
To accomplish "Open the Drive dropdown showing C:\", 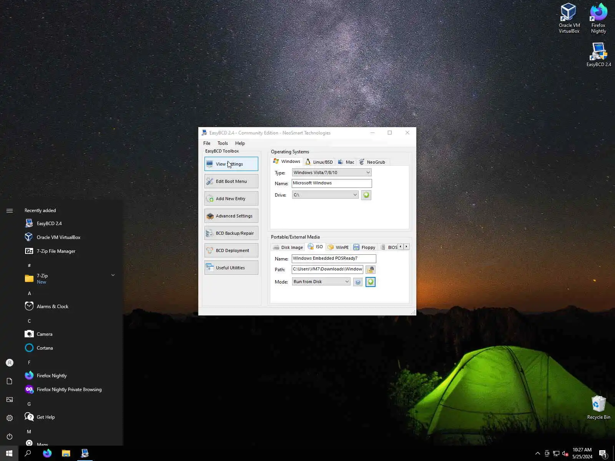I will pos(325,195).
